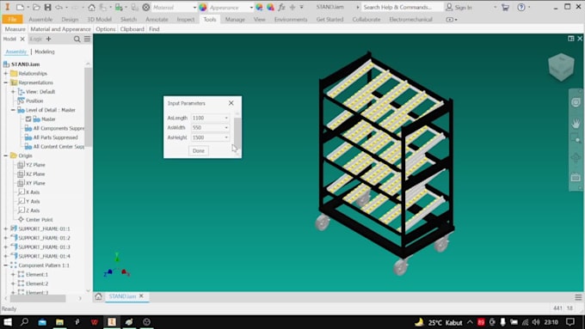The width and height of the screenshot is (585, 329).
Task: Click Material and Appearance panel button
Action: coord(60,29)
